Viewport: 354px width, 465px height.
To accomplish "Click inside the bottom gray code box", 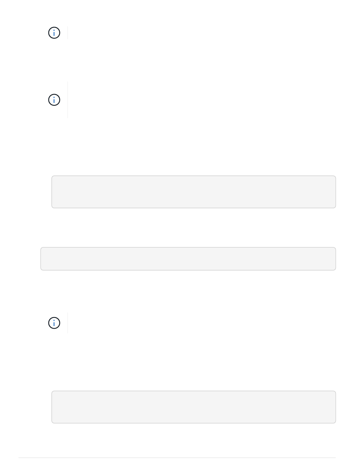I will (193, 407).
